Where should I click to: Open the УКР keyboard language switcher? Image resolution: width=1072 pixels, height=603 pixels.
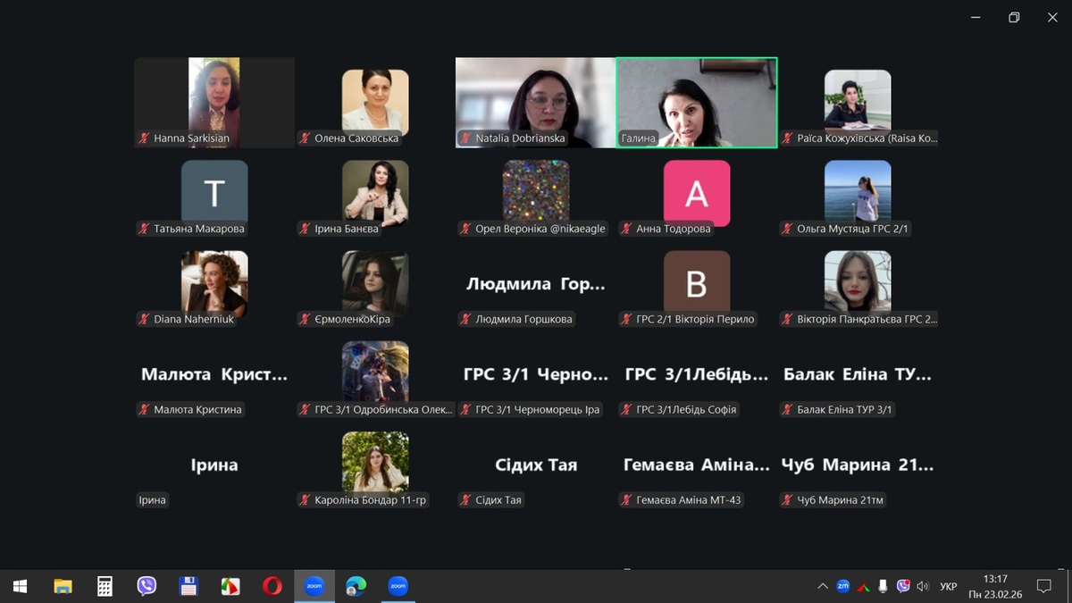tap(949, 586)
